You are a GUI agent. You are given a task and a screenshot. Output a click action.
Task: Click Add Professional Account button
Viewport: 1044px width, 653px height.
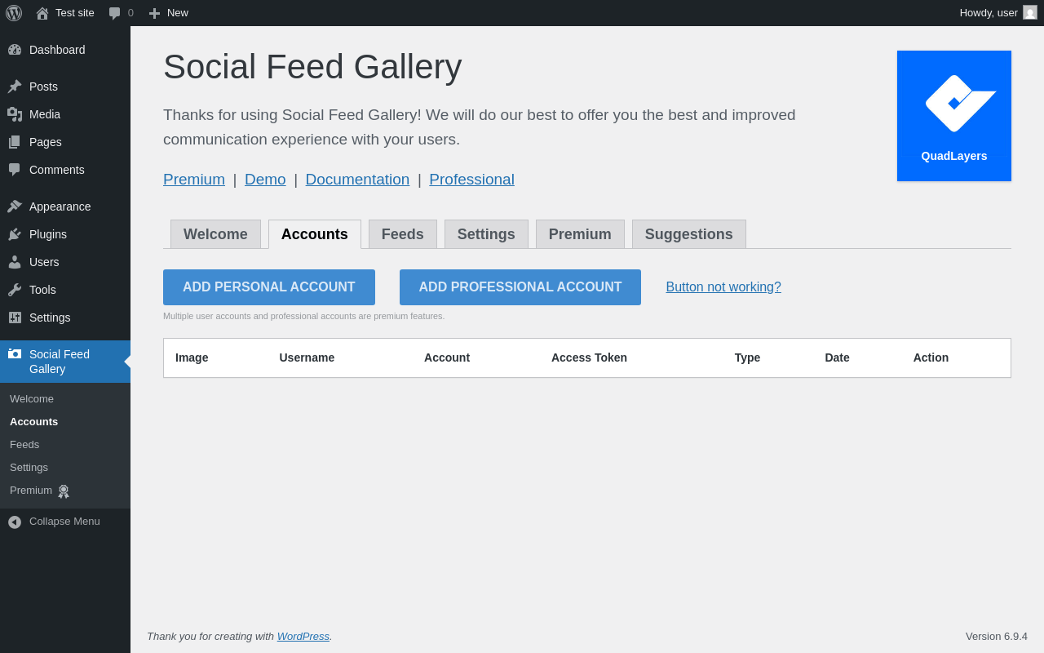coord(520,287)
